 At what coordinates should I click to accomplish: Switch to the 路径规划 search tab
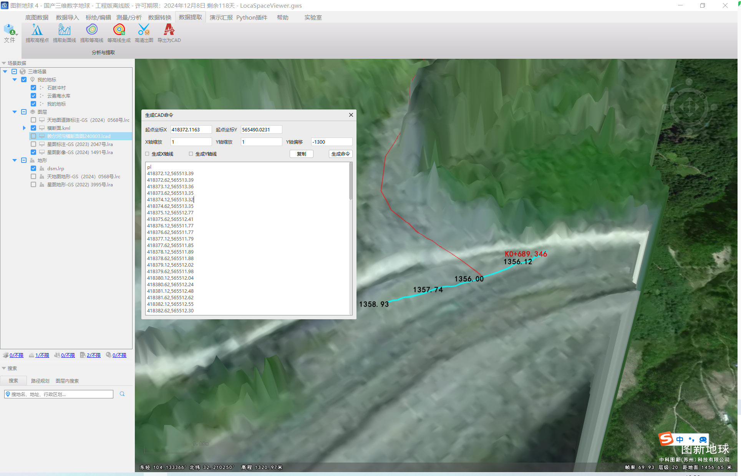click(40, 381)
